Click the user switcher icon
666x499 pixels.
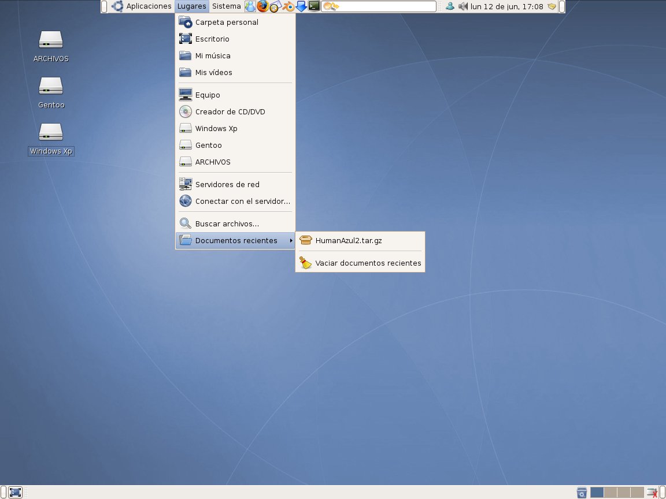(450, 6)
